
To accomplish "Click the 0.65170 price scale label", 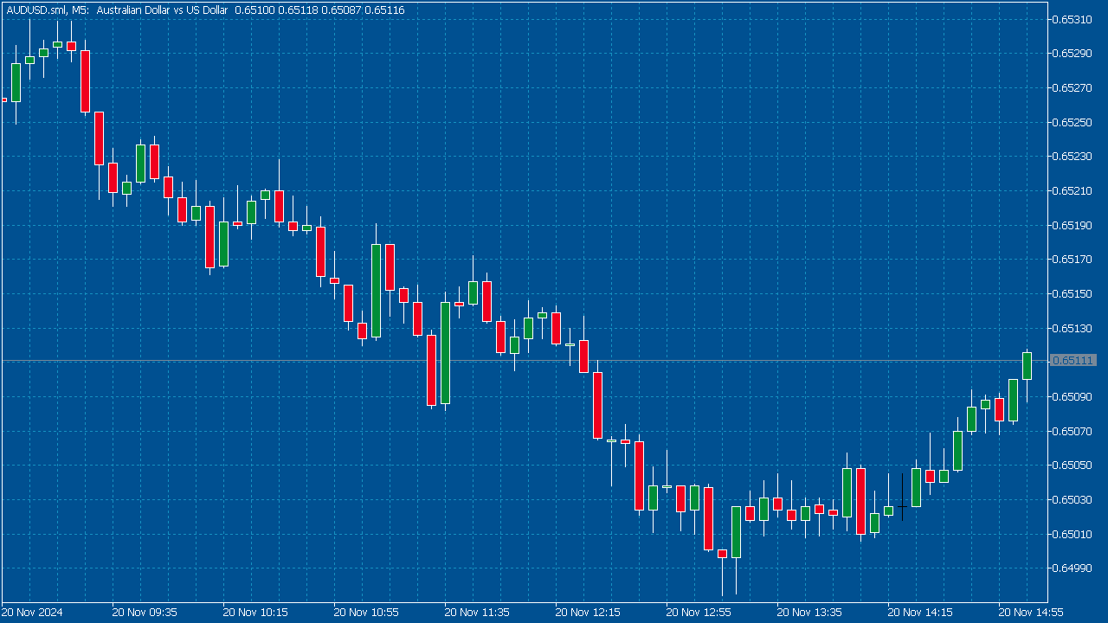I will (1073, 259).
